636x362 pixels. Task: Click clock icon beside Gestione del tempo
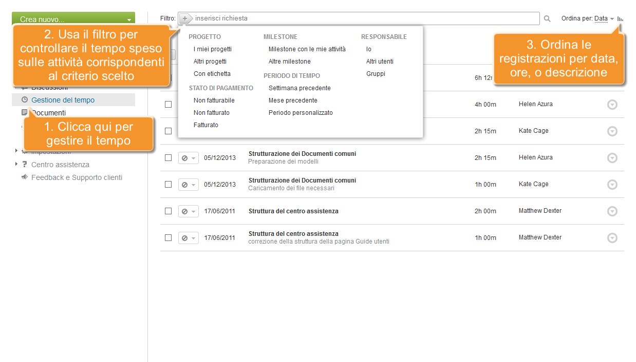tap(25, 100)
